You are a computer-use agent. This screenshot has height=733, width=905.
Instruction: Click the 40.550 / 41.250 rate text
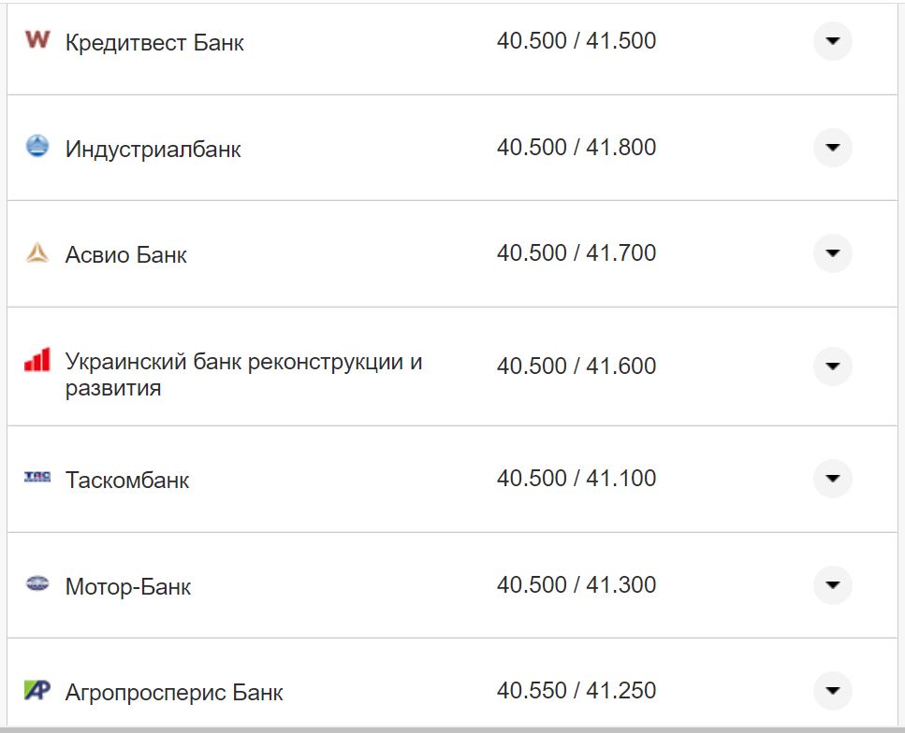[577, 690]
